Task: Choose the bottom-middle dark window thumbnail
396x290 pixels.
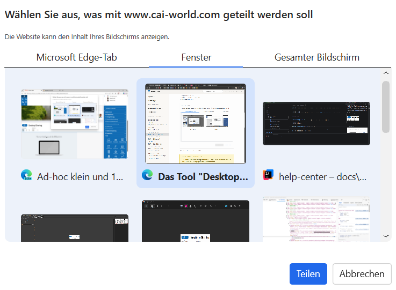Action: coord(196,221)
